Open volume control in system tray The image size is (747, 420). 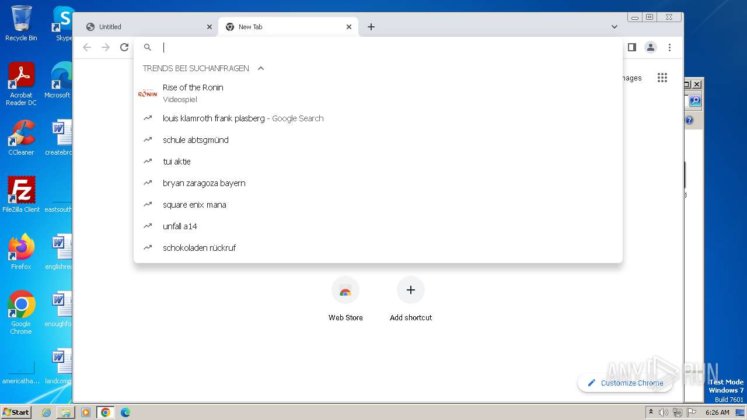click(664, 412)
